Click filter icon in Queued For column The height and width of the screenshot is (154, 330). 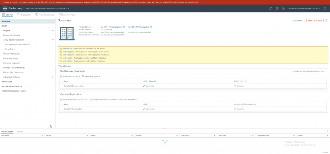pos(214,136)
